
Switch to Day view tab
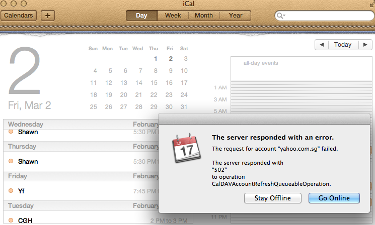pos(141,16)
